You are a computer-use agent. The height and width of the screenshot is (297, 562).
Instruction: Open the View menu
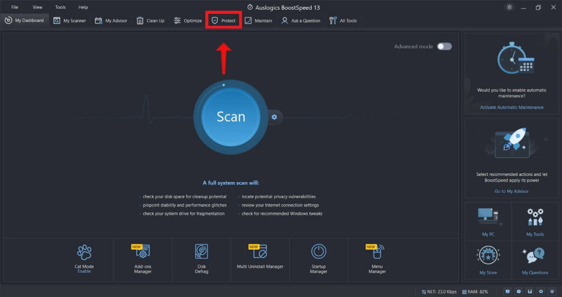click(x=37, y=7)
